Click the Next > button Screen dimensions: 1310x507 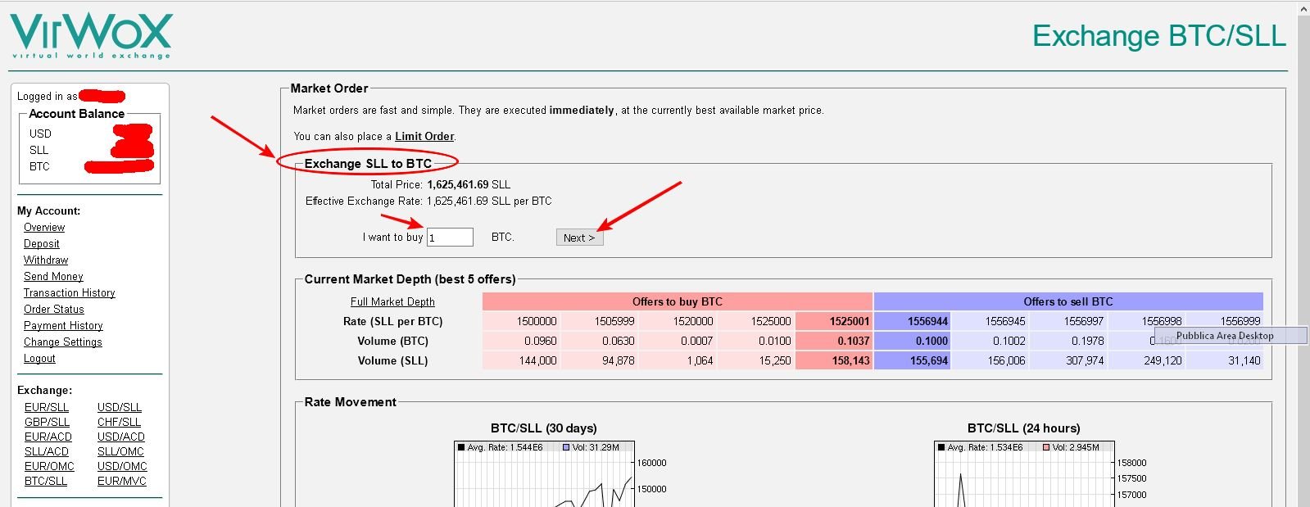tap(579, 238)
